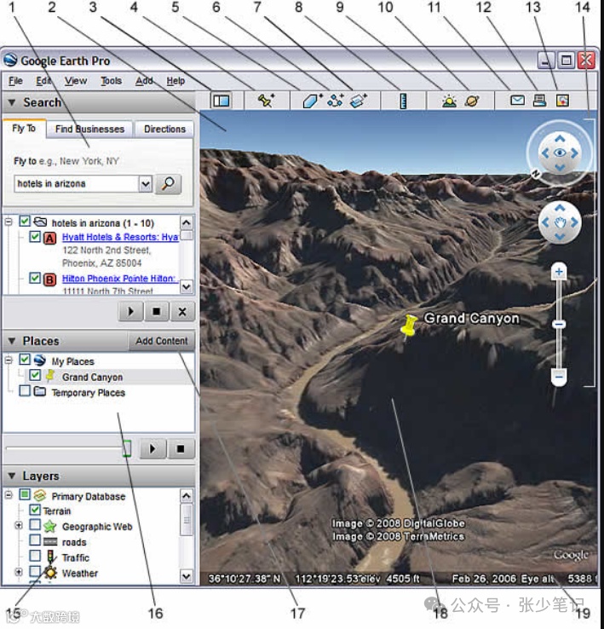This screenshot has width=604, height=629.
Task: Click the zoom in plus button
Action: [559, 272]
